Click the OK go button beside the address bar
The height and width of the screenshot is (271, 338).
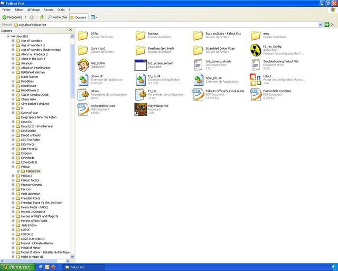[330, 25]
